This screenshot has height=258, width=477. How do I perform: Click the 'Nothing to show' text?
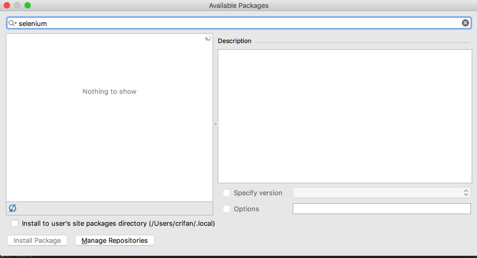click(109, 92)
